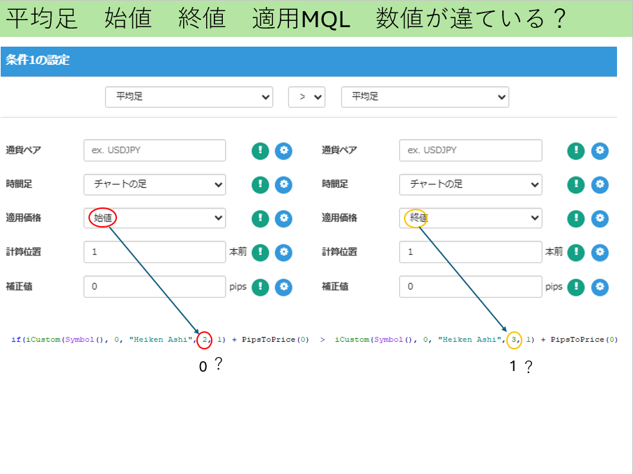Click left 補正値 input showing 0
This screenshot has width=633, height=474.
click(x=154, y=287)
